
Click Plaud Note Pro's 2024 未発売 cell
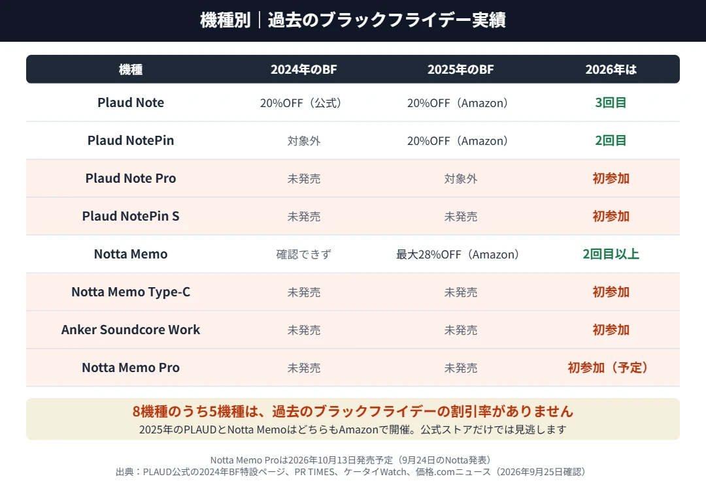click(x=303, y=179)
